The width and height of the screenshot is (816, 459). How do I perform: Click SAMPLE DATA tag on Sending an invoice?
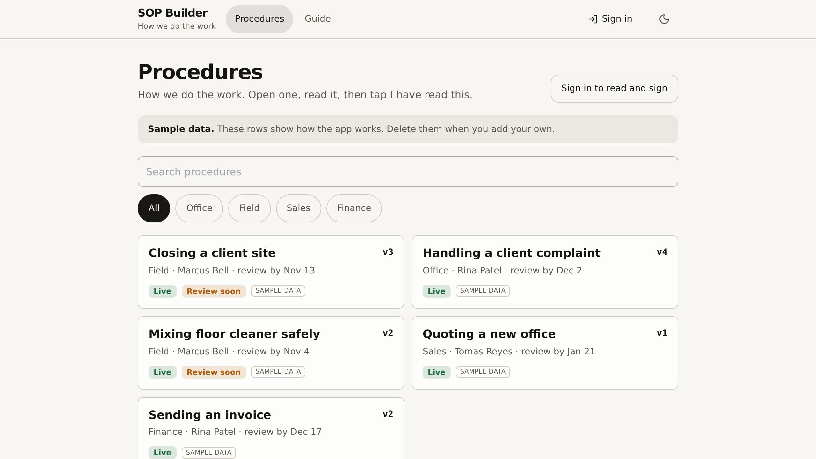click(208, 453)
